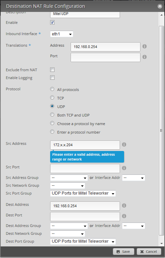165x258 pixels.
Task: Click info icon next to Src Port
Action: 124,168
